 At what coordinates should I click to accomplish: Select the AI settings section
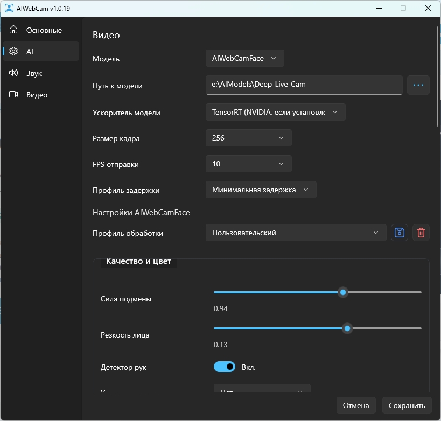[x=41, y=52]
